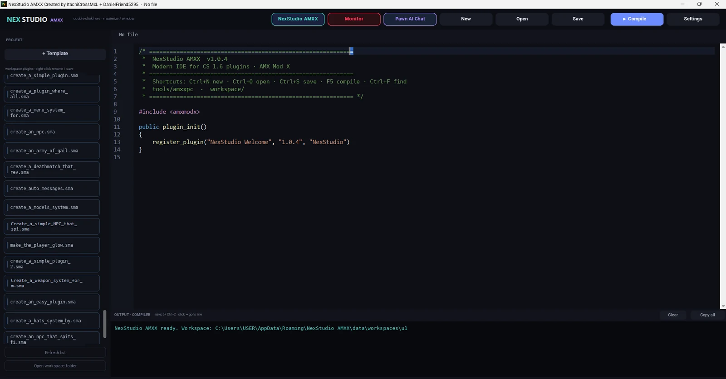Viewport: 726px width, 379px height.
Task: Save the file using Save button
Action: point(578,19)
